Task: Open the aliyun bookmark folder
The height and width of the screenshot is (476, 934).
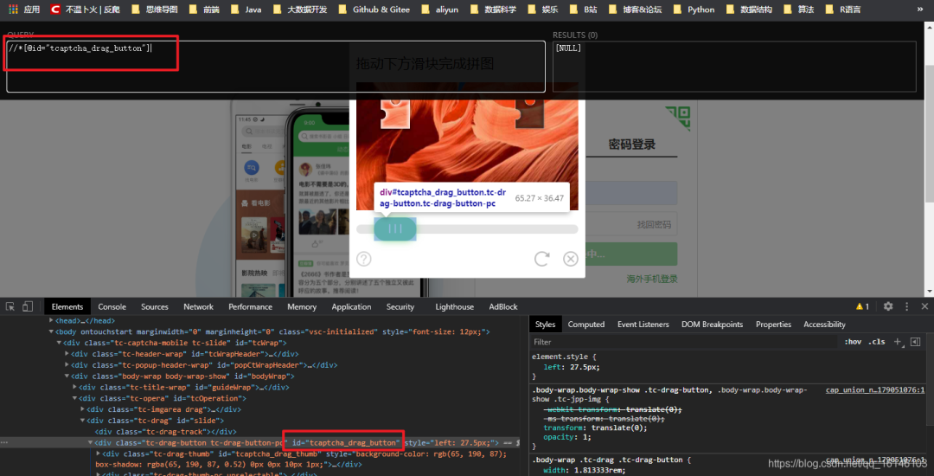Action: click(x=440, y=10)
